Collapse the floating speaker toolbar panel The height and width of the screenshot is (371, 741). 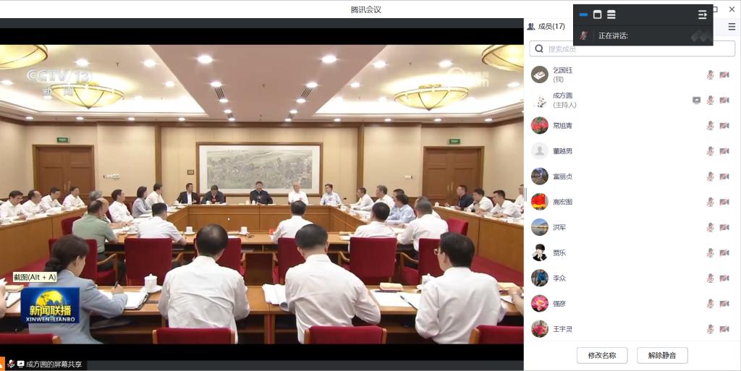coord(702,14)
